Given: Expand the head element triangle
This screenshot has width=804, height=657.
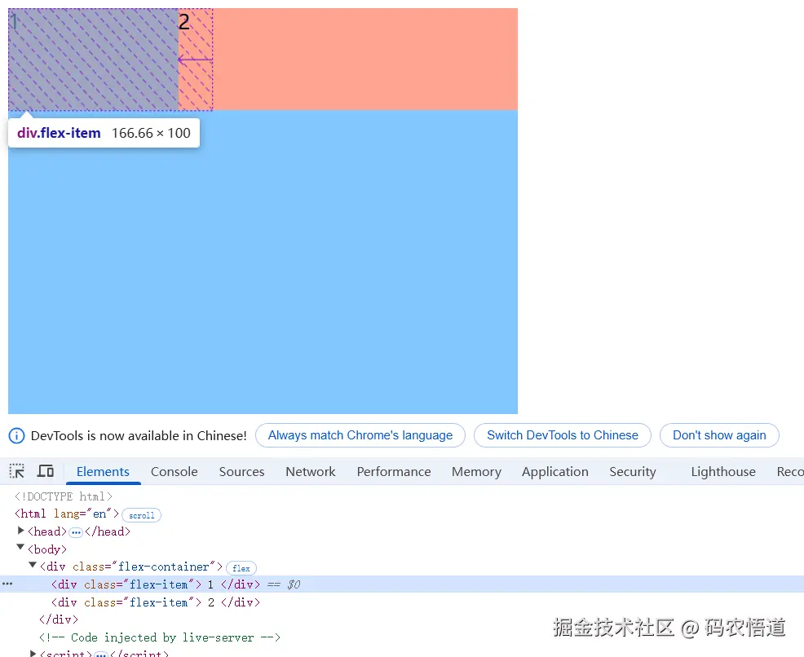Looking at the screenshot, I should point(20,531).
